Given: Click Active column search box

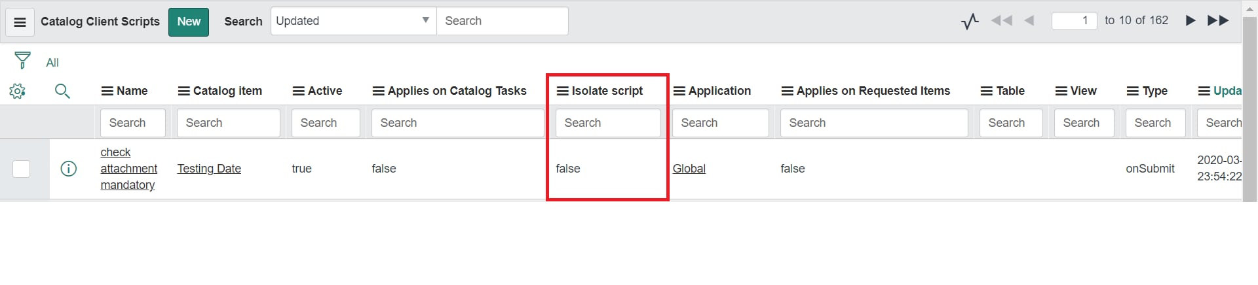Looking at the screenshot, I should click(x=326, y=123).
